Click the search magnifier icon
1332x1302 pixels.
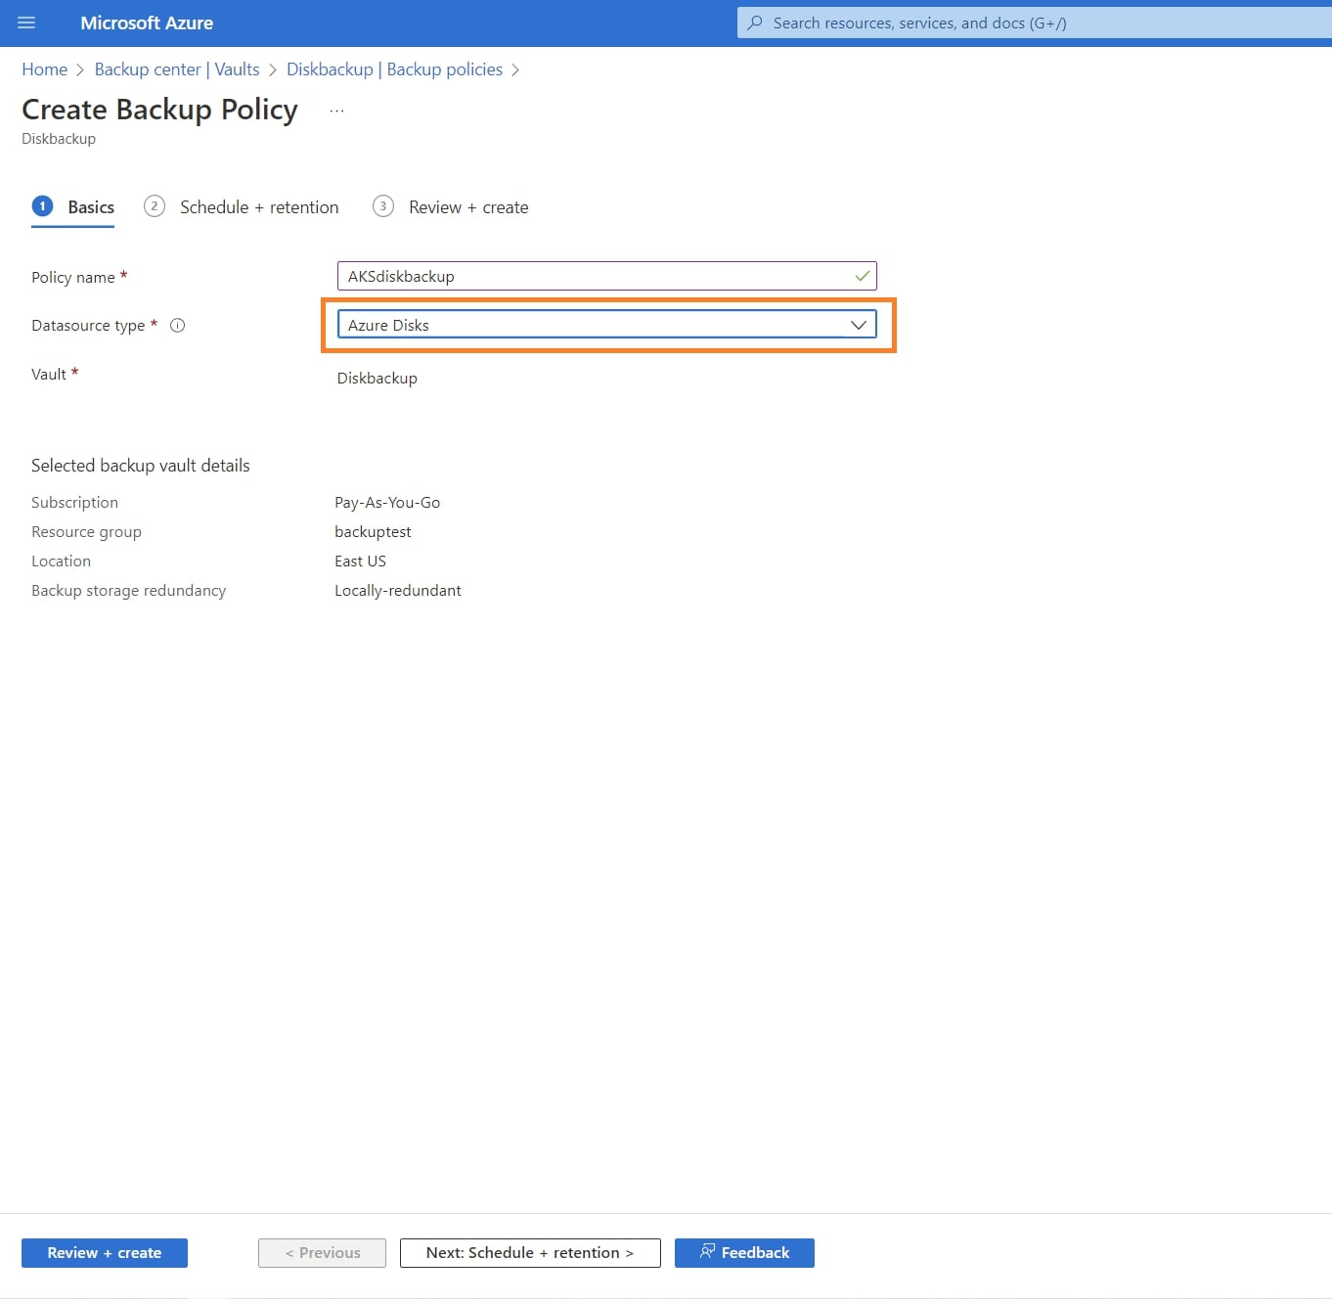[x=755, y=22]
